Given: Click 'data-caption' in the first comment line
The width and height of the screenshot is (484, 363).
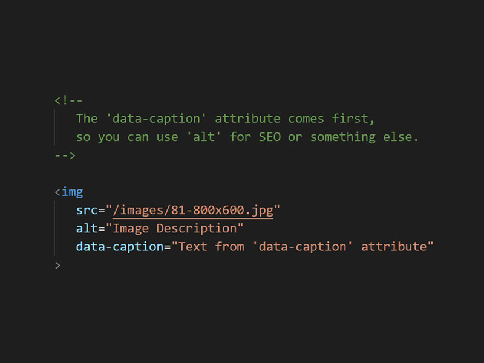Looking at the screenshot, I should click(156, 119).
